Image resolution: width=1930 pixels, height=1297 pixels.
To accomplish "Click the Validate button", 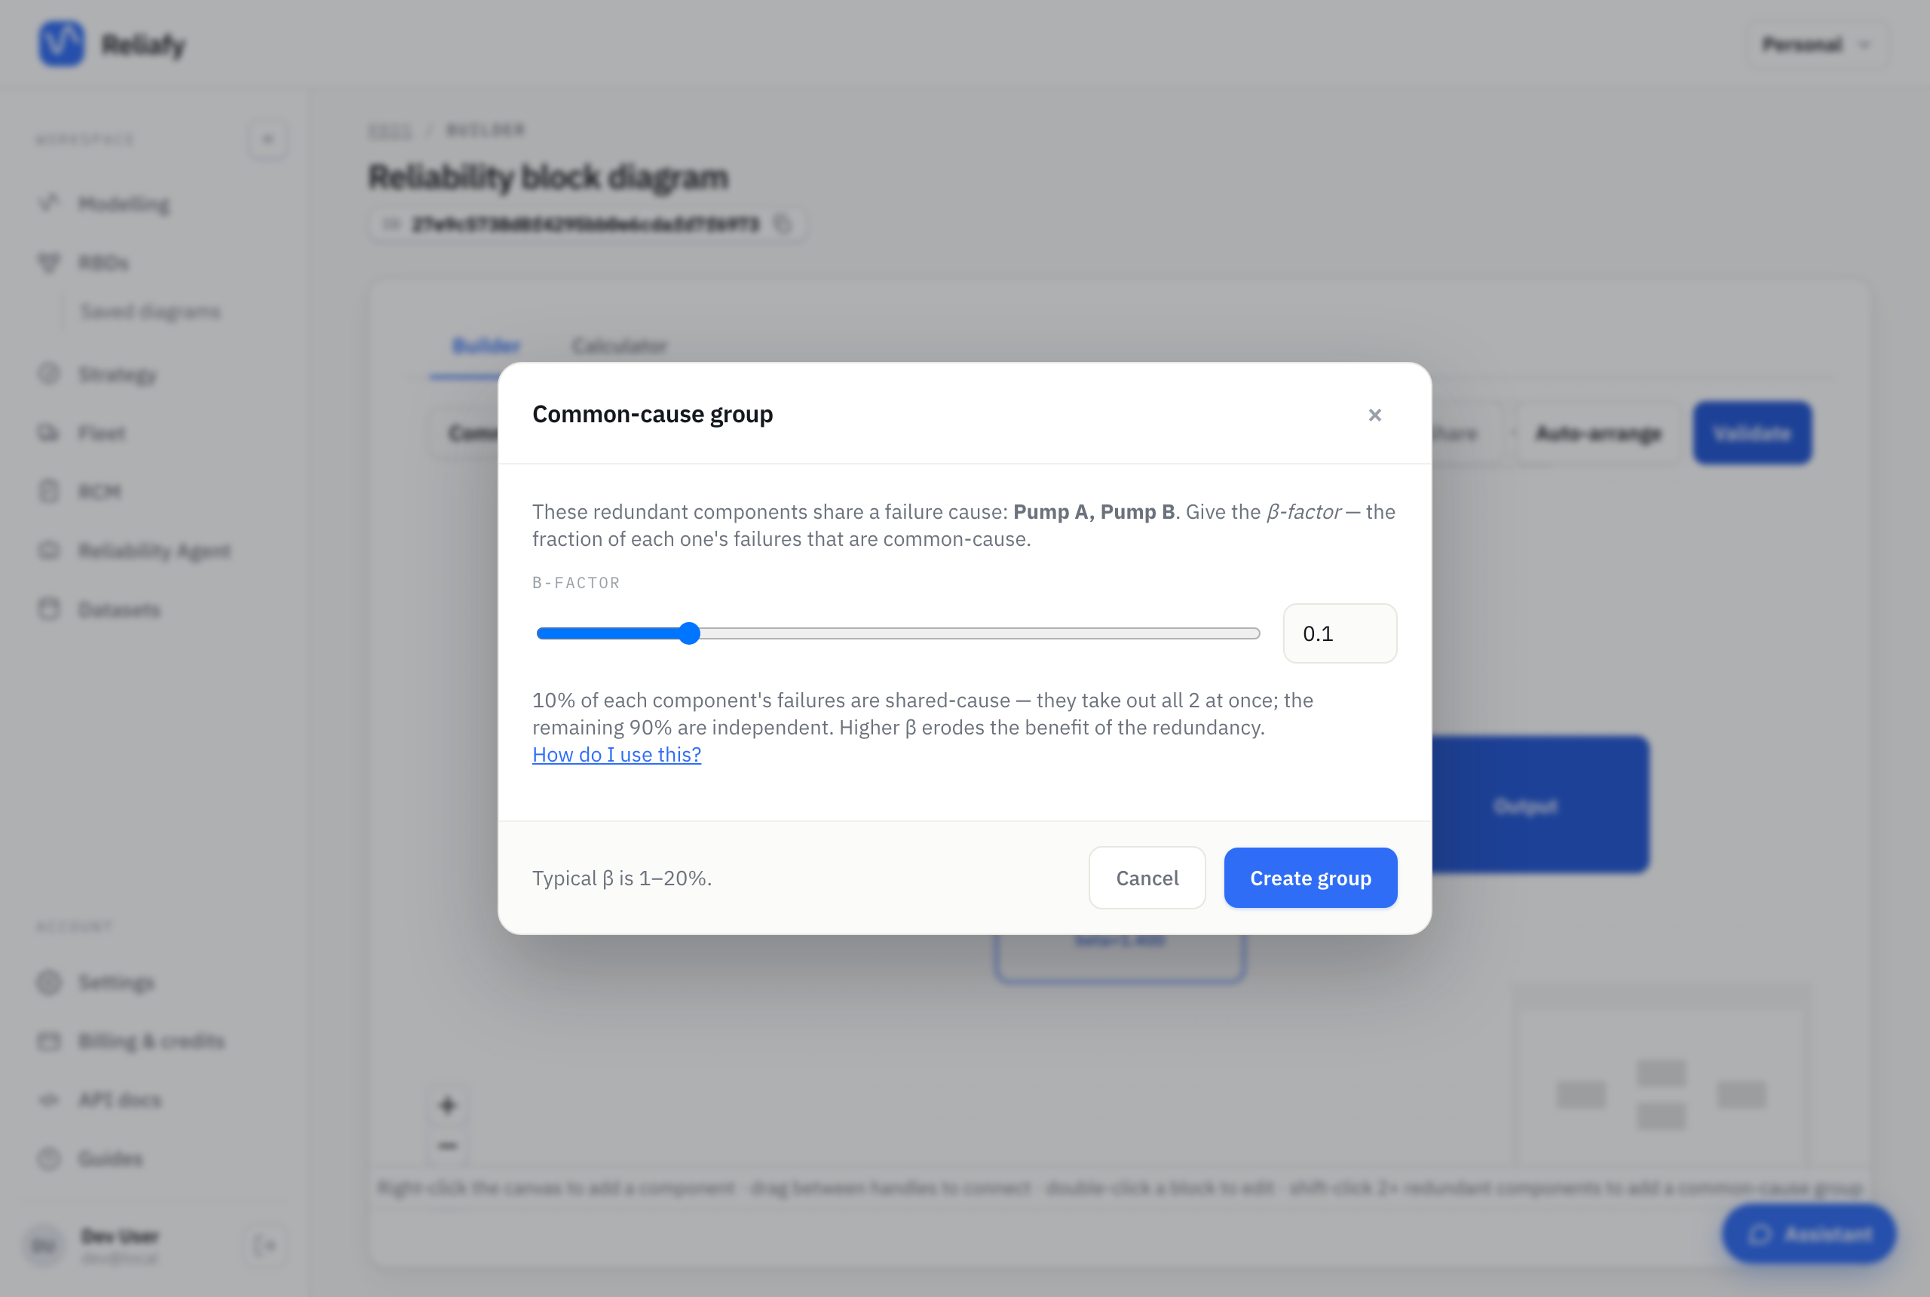I will (x=1751, y=434).
